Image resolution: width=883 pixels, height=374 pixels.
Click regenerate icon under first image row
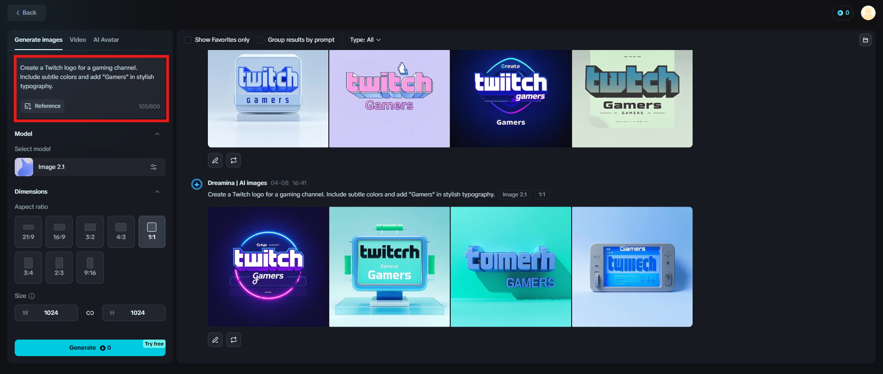click(234, 160)
